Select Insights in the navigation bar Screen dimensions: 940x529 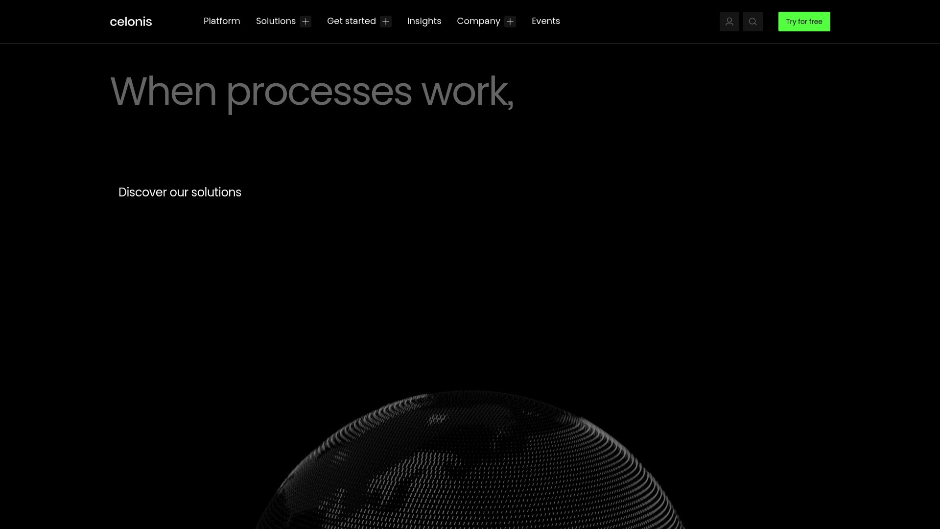click(x=424, y=21)
